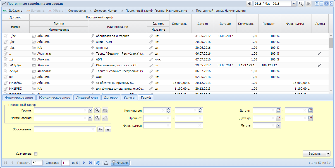This screenshot has width=335, height=168.
Task: Click the Процент column header
Action: click(x=270, y=24)
